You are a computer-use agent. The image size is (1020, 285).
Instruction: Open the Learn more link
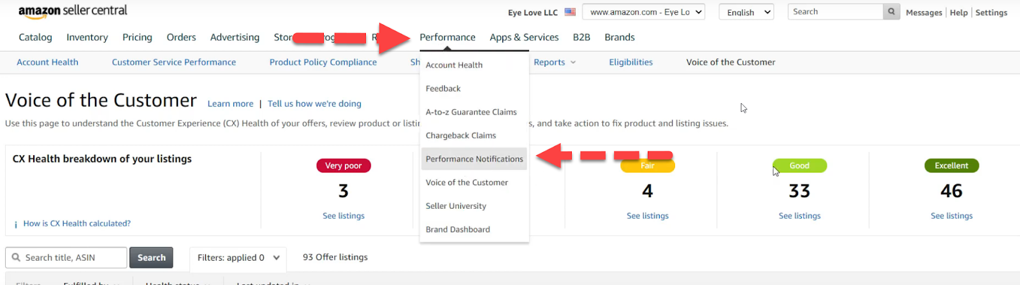coord(230,104)
